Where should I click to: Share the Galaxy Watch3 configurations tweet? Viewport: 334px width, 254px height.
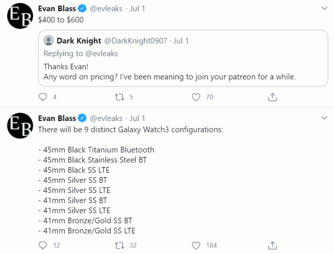tap(272, 245)
